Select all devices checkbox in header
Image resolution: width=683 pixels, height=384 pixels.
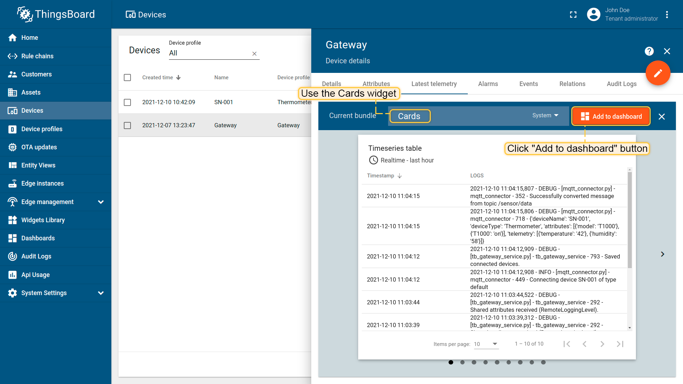tap(127, 78)
